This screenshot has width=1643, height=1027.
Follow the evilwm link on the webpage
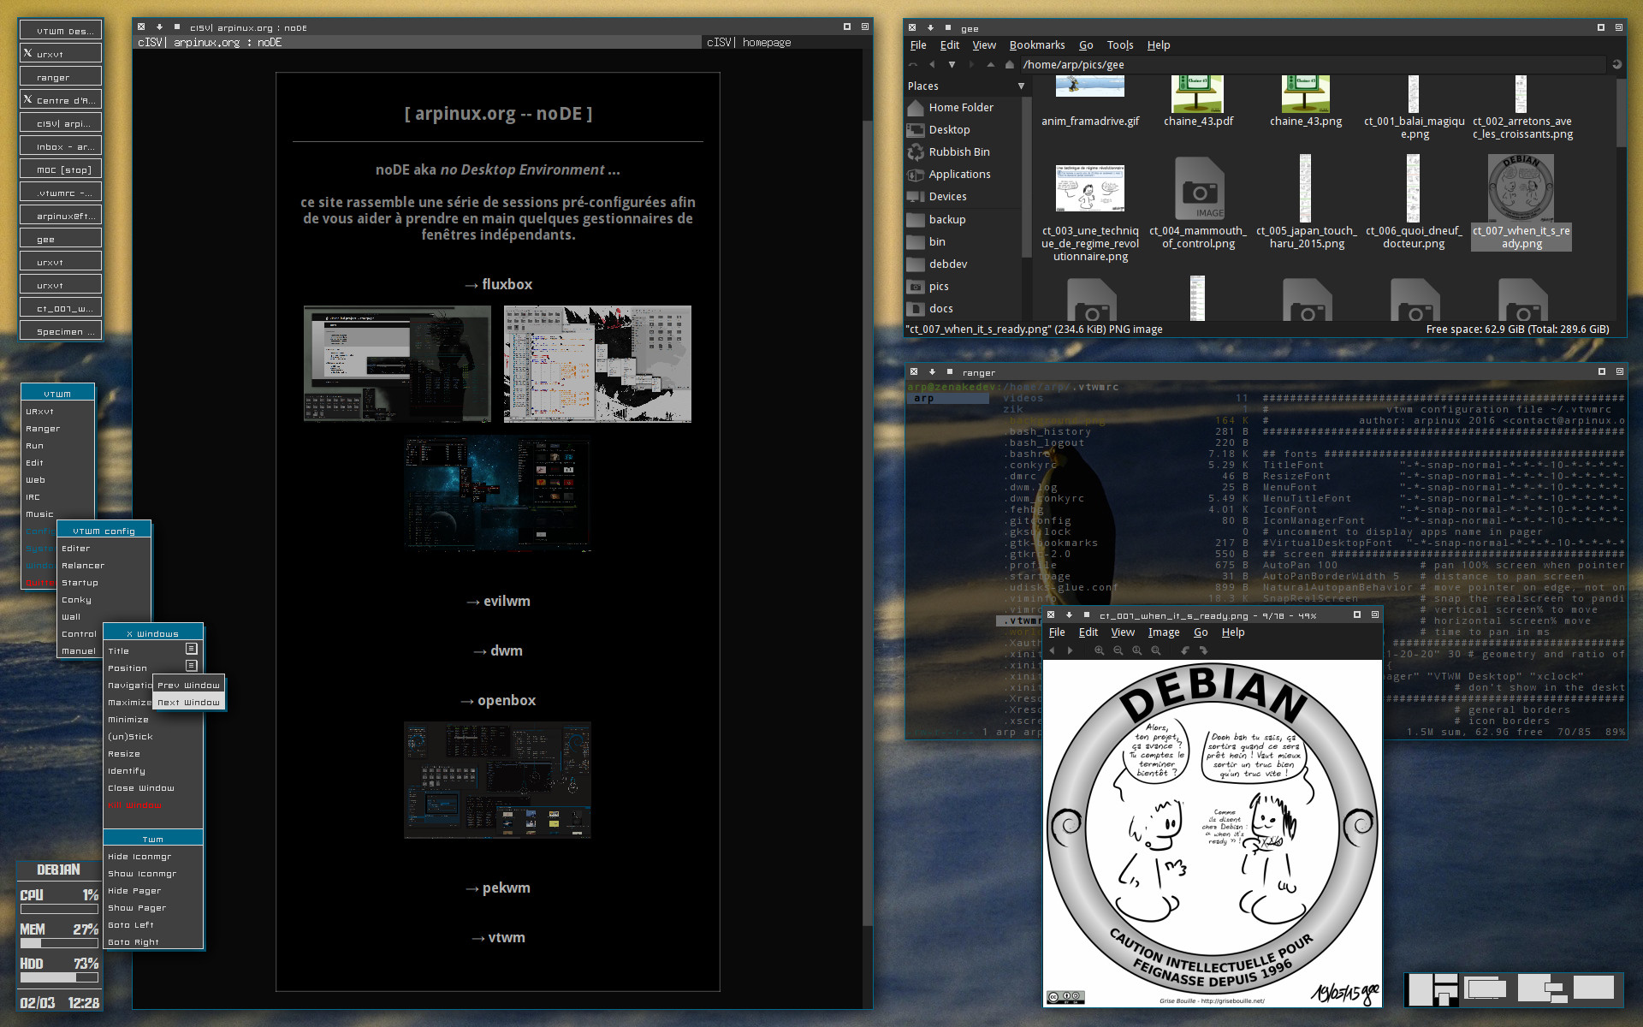click(x=498, y=601)
